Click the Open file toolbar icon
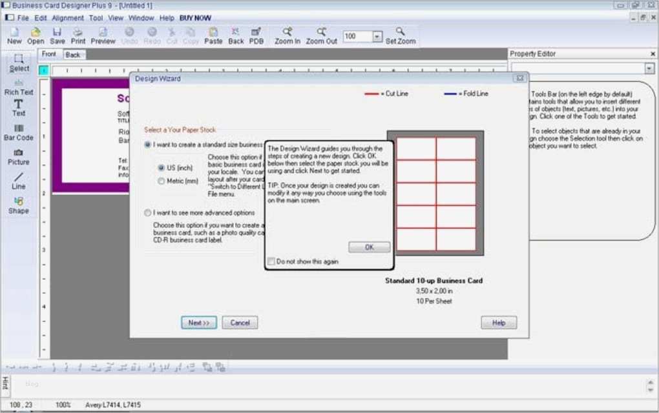 (36, 35)
